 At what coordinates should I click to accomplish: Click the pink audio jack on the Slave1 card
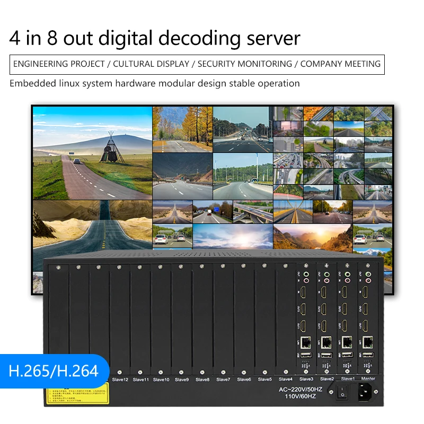348,281
